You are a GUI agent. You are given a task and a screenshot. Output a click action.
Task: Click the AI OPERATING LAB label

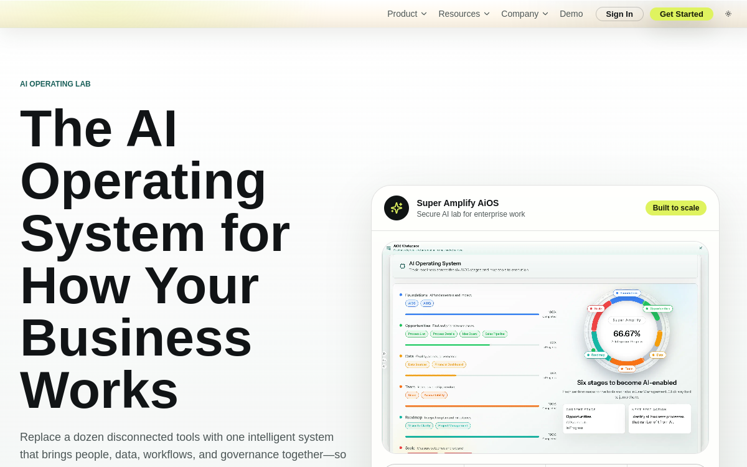(55, 84)
